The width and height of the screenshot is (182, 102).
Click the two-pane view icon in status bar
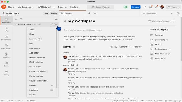tap(175, 101)
